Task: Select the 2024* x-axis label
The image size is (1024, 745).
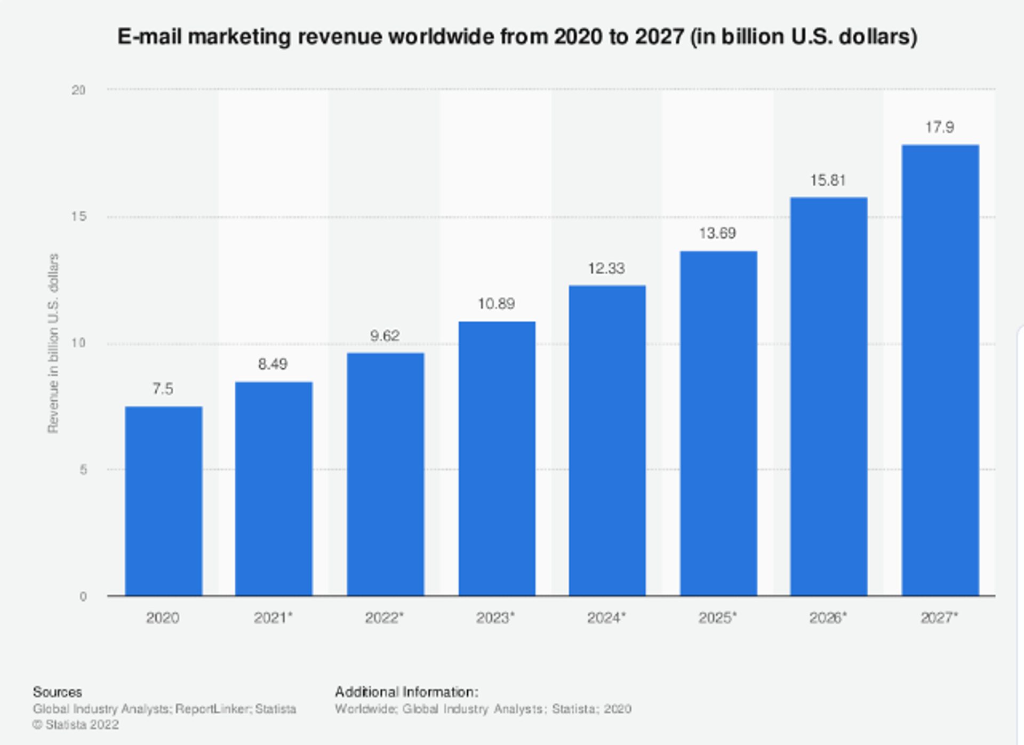Action: click(x=606, y=618)
